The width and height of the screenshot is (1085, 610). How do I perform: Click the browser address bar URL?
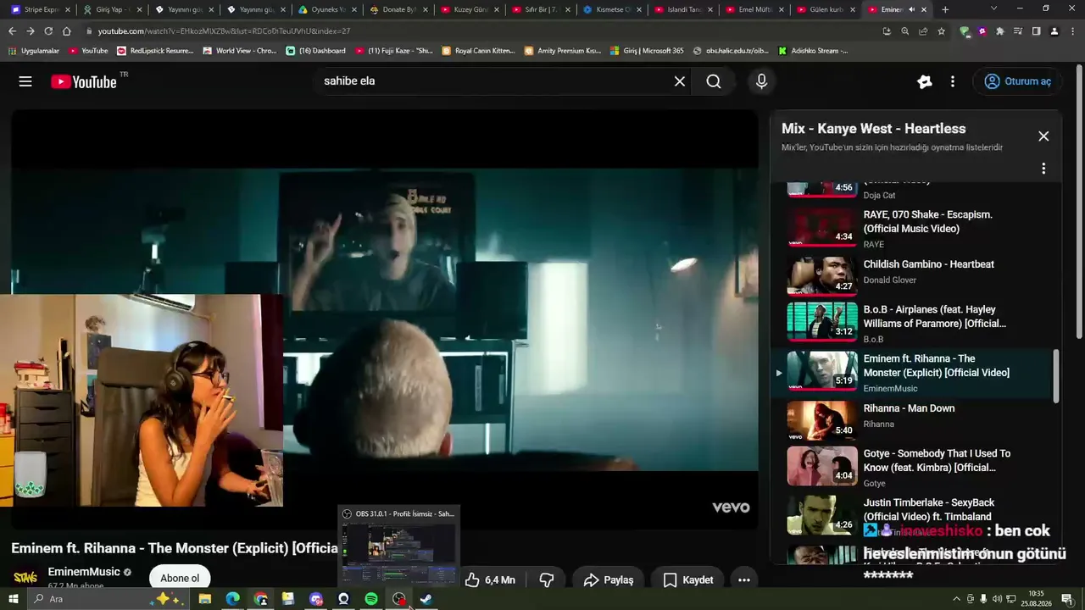(x=224, y=31)
